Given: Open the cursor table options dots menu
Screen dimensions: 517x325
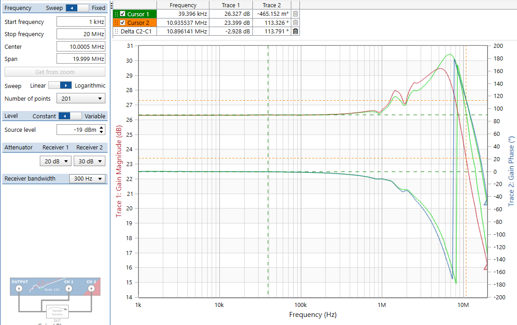Looking at the screenshot, I should pos(112,5).
